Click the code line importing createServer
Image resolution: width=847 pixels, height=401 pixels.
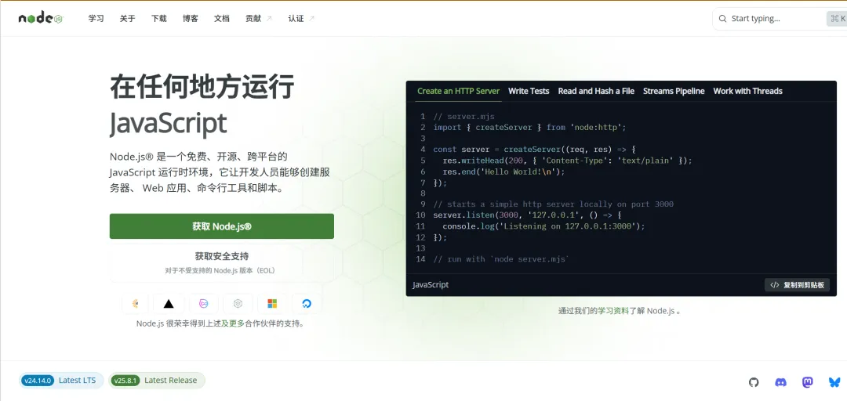pyautogui.click(x=529, y=128)
